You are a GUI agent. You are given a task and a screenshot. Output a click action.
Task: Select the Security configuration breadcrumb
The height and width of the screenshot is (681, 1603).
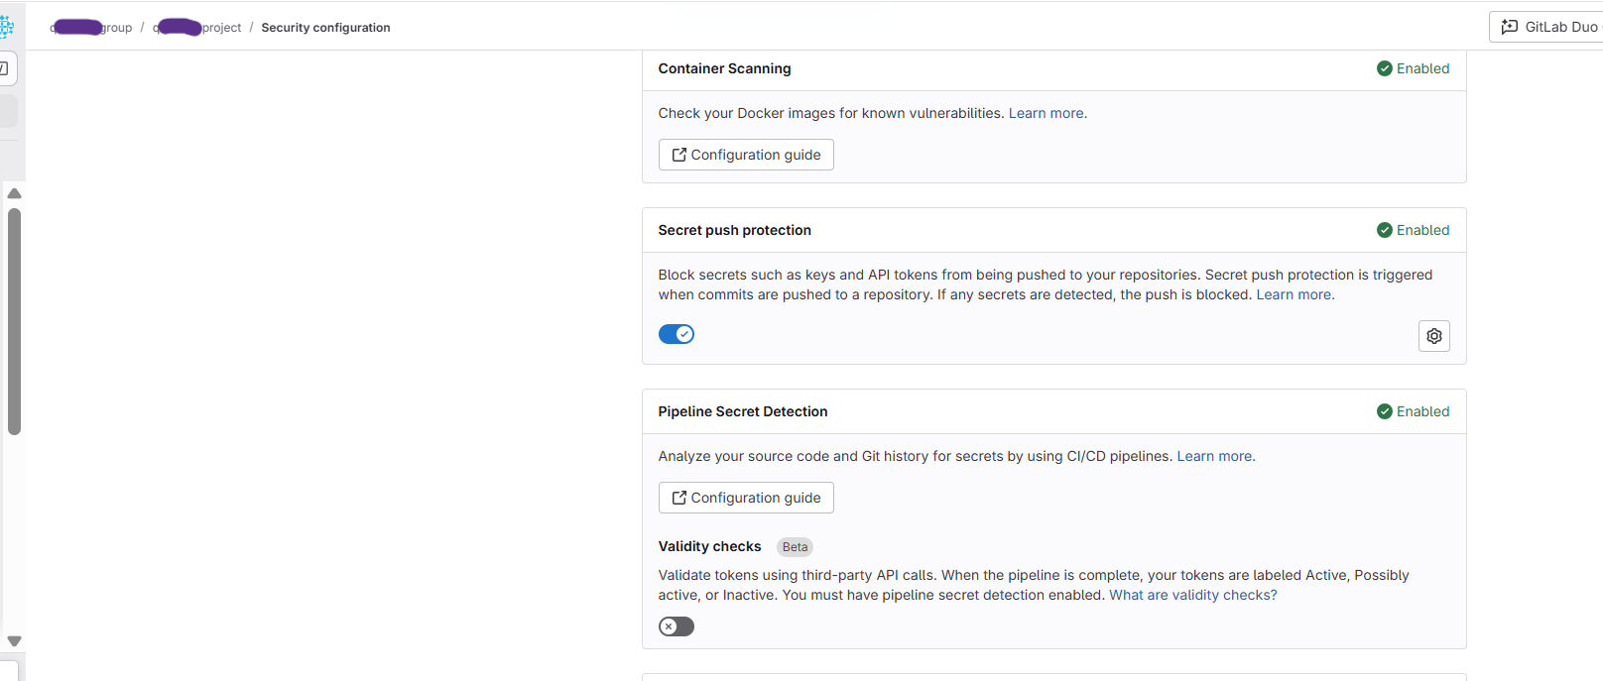(325, 28)
